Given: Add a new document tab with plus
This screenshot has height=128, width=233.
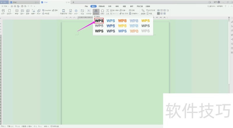Looking at the screenshot, I should pos(73,2).
